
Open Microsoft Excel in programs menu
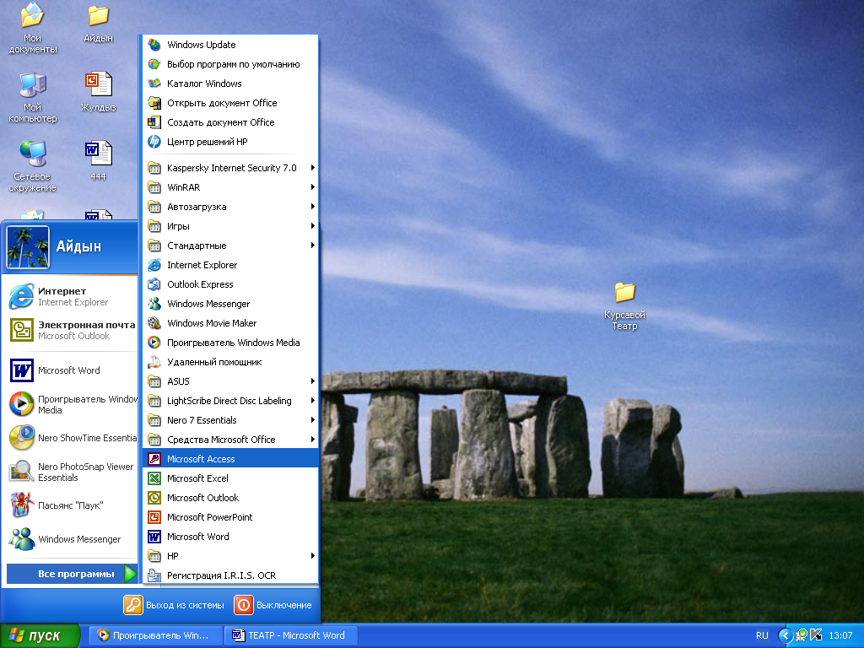[x=230, y=478]
